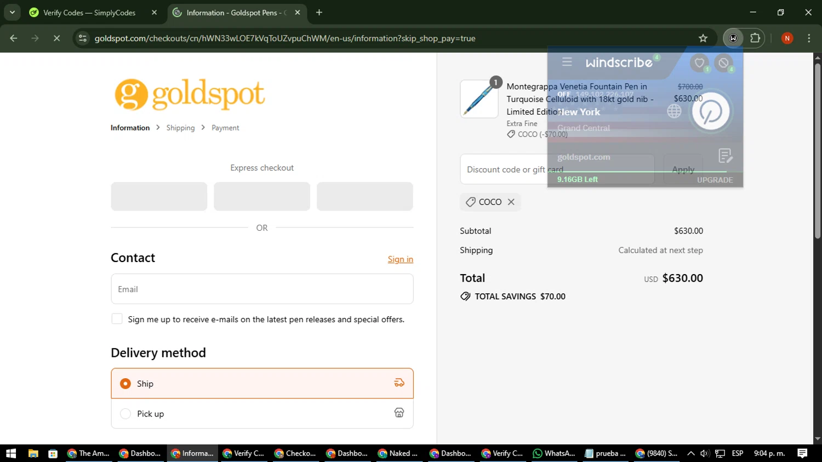Screen dimensions: 822x462
Task: Open the tab search dropdown arrow
Action: (x=12, y=12)
